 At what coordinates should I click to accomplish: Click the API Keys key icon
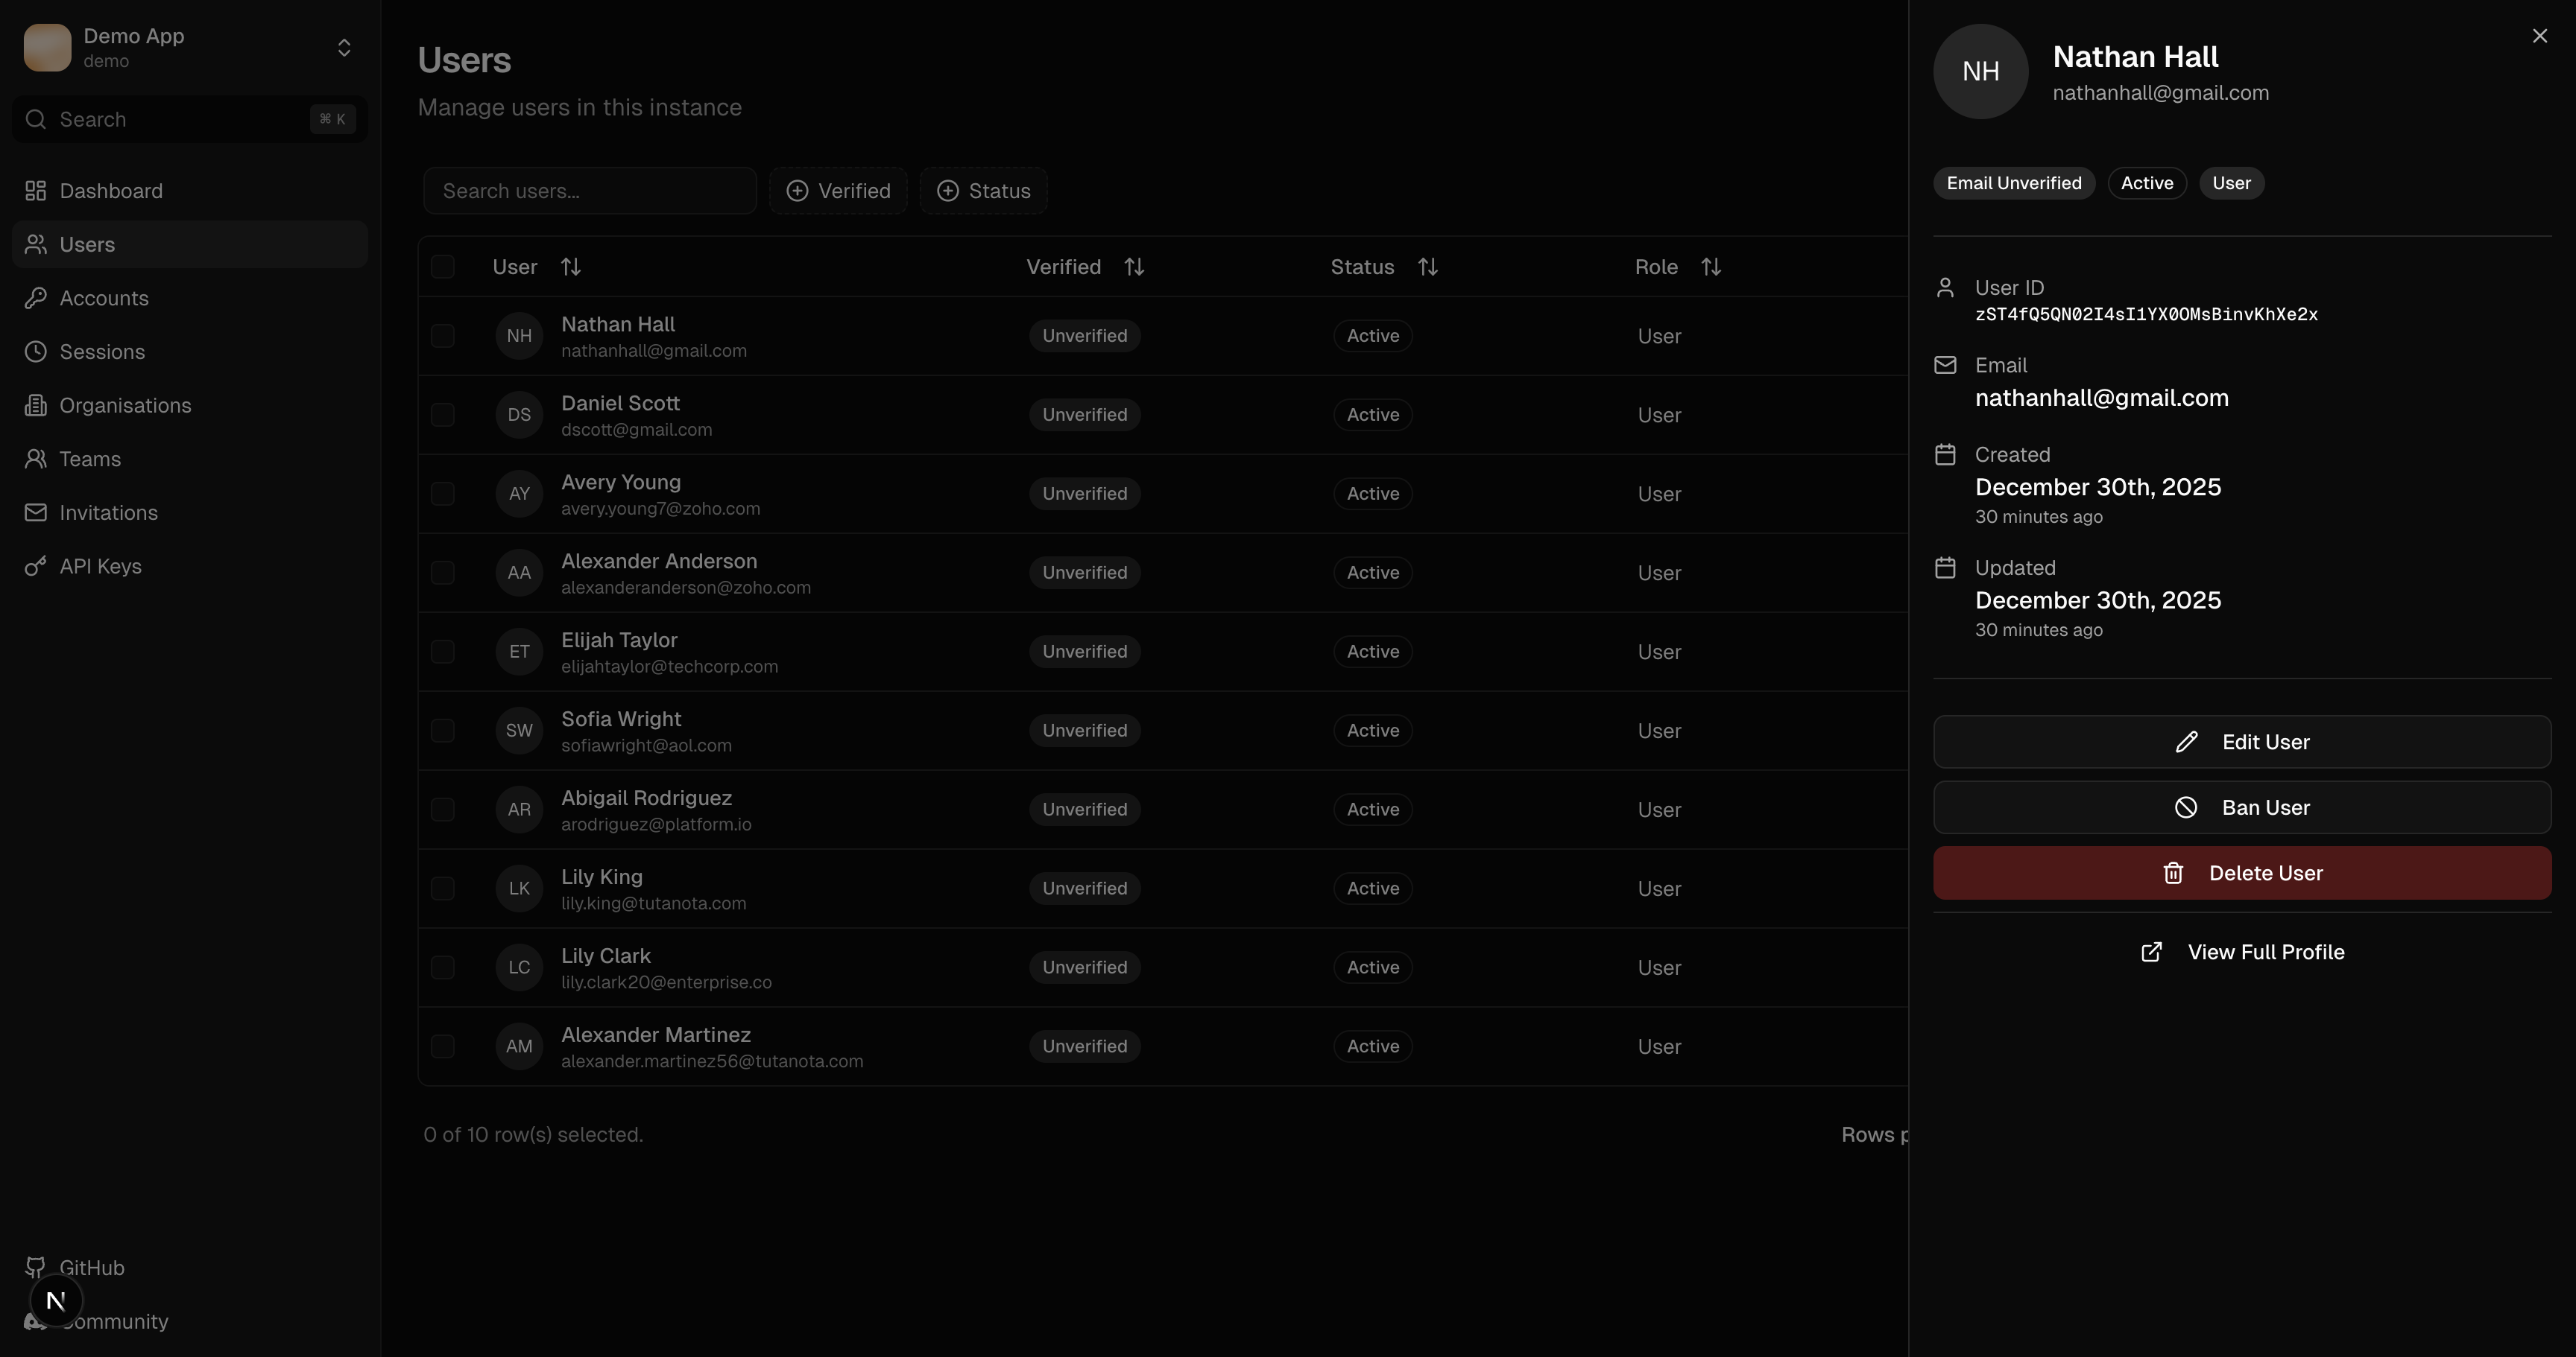tap(36, 565)
